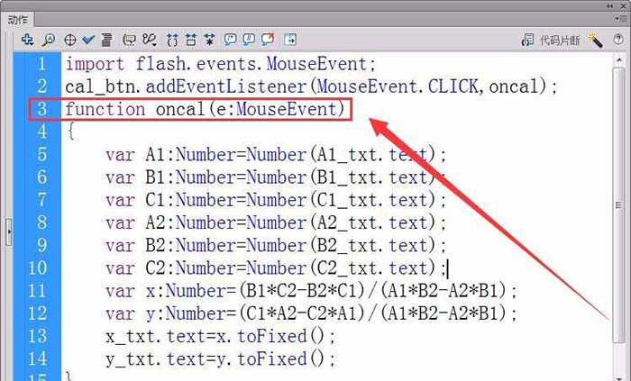The image size is (631, 381).
Task: Open the 代码片断 code snippets button
Action: click(551, 40)
